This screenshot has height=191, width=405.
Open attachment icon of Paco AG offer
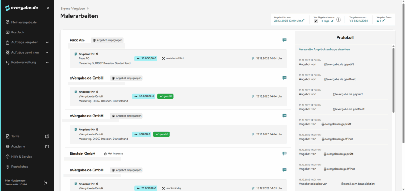click(253, 58)
